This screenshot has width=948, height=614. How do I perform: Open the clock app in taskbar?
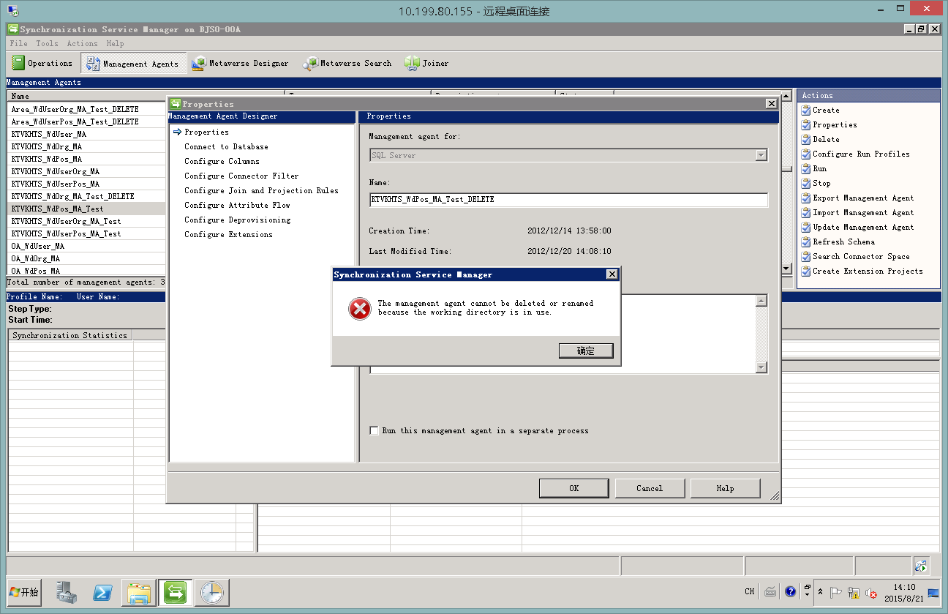(x=212, y=592)
